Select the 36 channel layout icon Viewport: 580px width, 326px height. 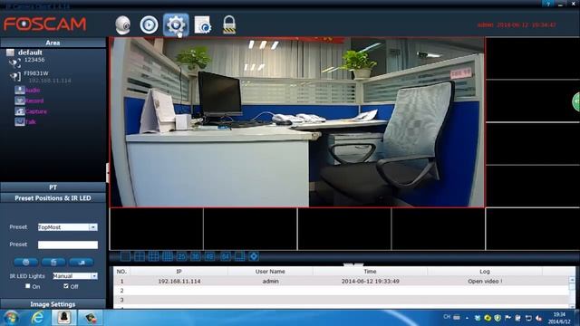coord(196,256)
